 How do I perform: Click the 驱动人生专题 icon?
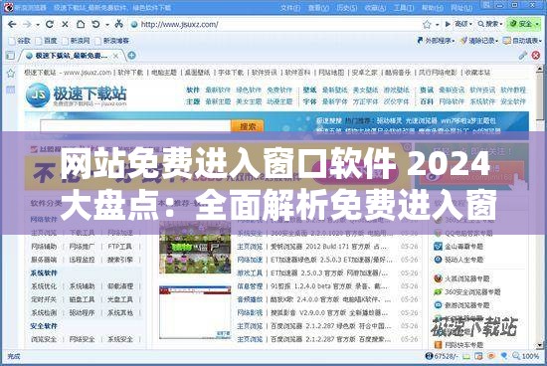(438, 260)
